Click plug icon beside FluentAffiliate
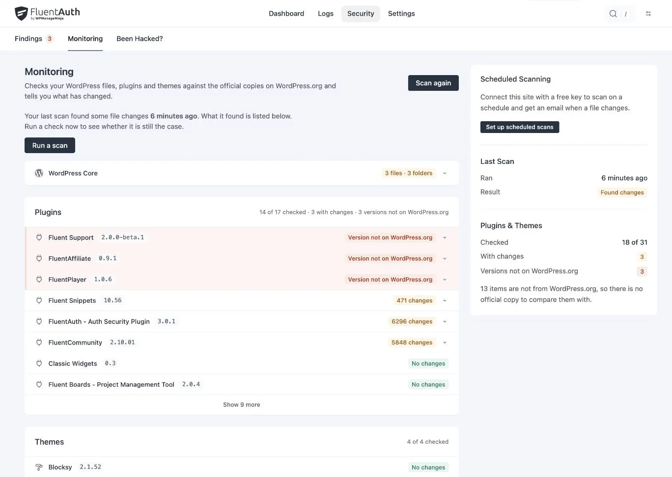This screenshot has width=672, height=477. pos(39,259)
